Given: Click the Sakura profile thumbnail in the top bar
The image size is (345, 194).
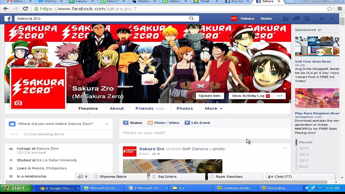Looking at the screenshot, I should [x=234, y=18].
